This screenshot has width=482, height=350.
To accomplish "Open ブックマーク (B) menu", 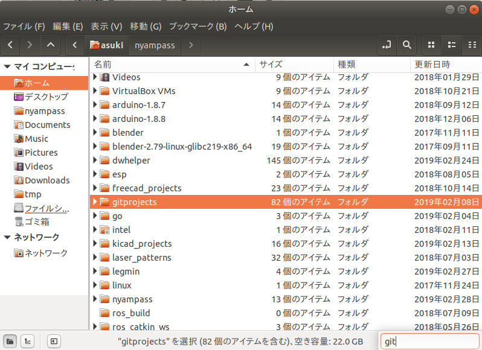I will 198,27.
